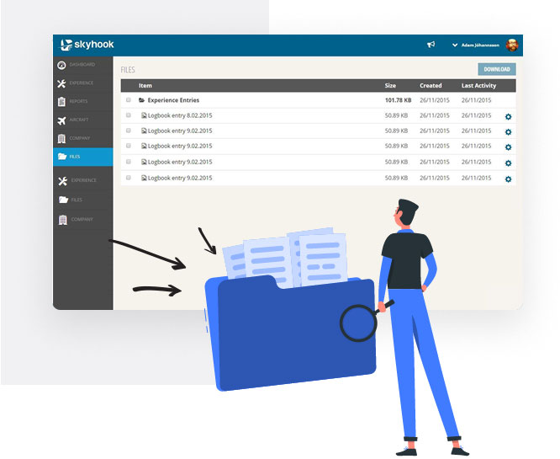Click the Last Activity column header
Image resolution: width=560 pixels, height=459 pixels.
[478, 85]
